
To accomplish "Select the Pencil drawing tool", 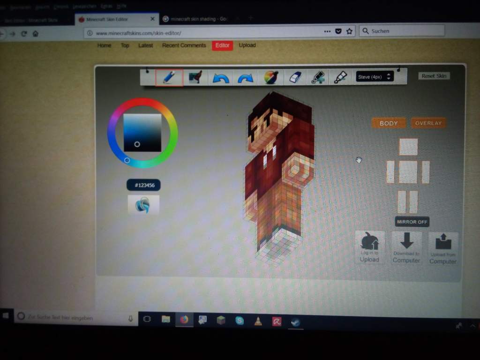I will 169,77.
